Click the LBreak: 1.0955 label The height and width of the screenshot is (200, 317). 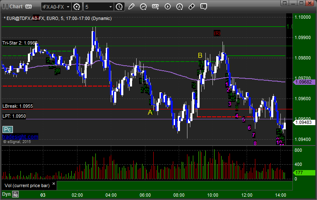(x=17, y=106)
